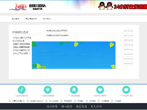Click the diamond round icon
The width and height of the screenshot is (147, 110).
(48, 90)
